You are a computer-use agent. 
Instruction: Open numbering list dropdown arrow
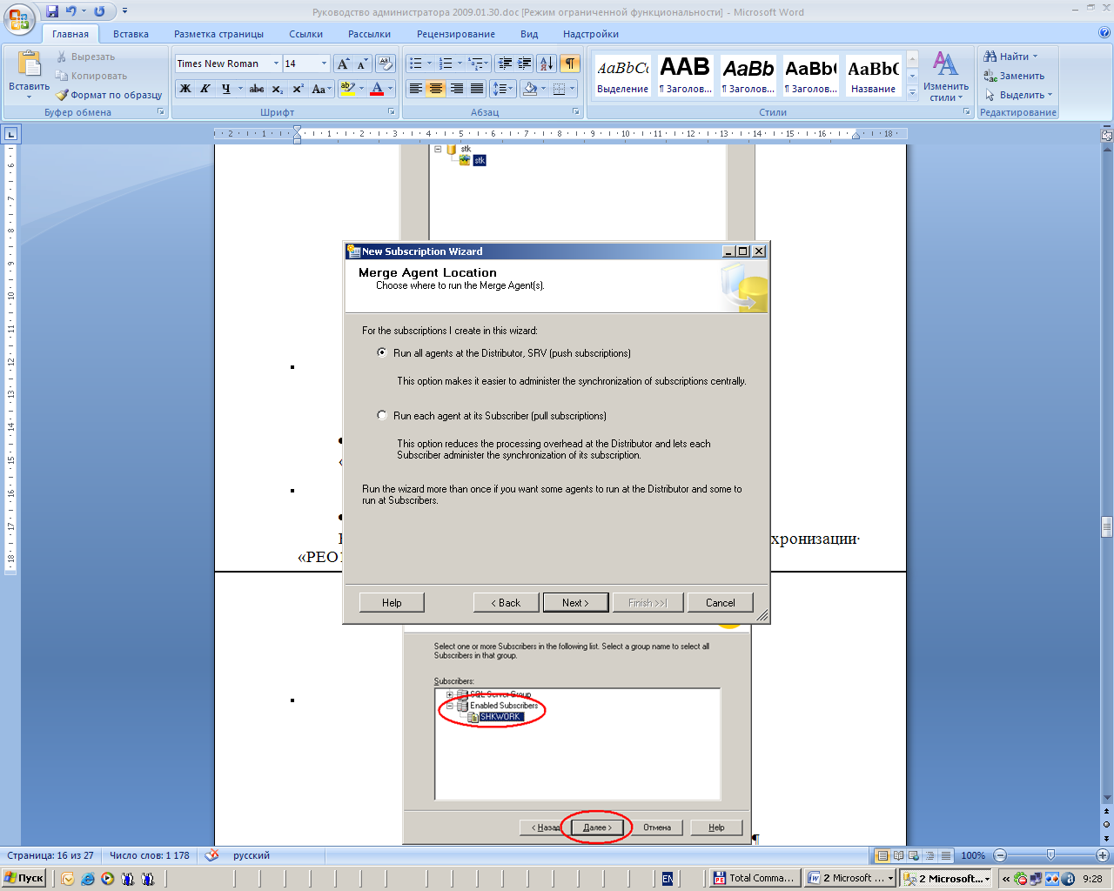click(460, 64)
